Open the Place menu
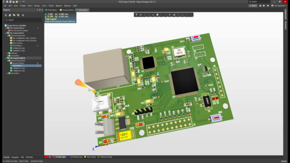290x163 pixels. (30, 6)
